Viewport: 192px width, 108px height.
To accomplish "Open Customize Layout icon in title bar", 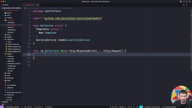I will pos(190,1).
